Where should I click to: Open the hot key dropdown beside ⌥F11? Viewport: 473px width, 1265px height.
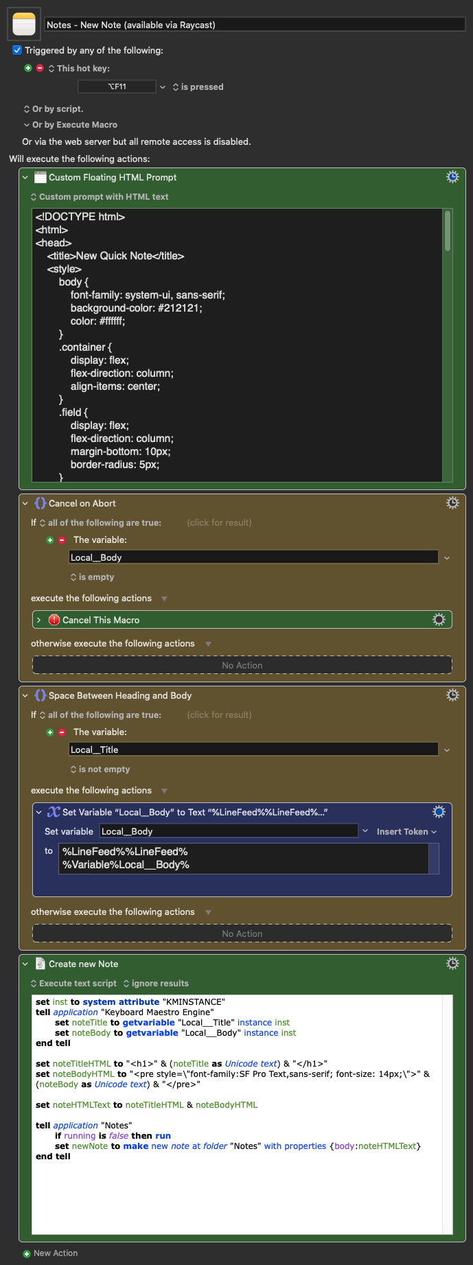(163, 87)
